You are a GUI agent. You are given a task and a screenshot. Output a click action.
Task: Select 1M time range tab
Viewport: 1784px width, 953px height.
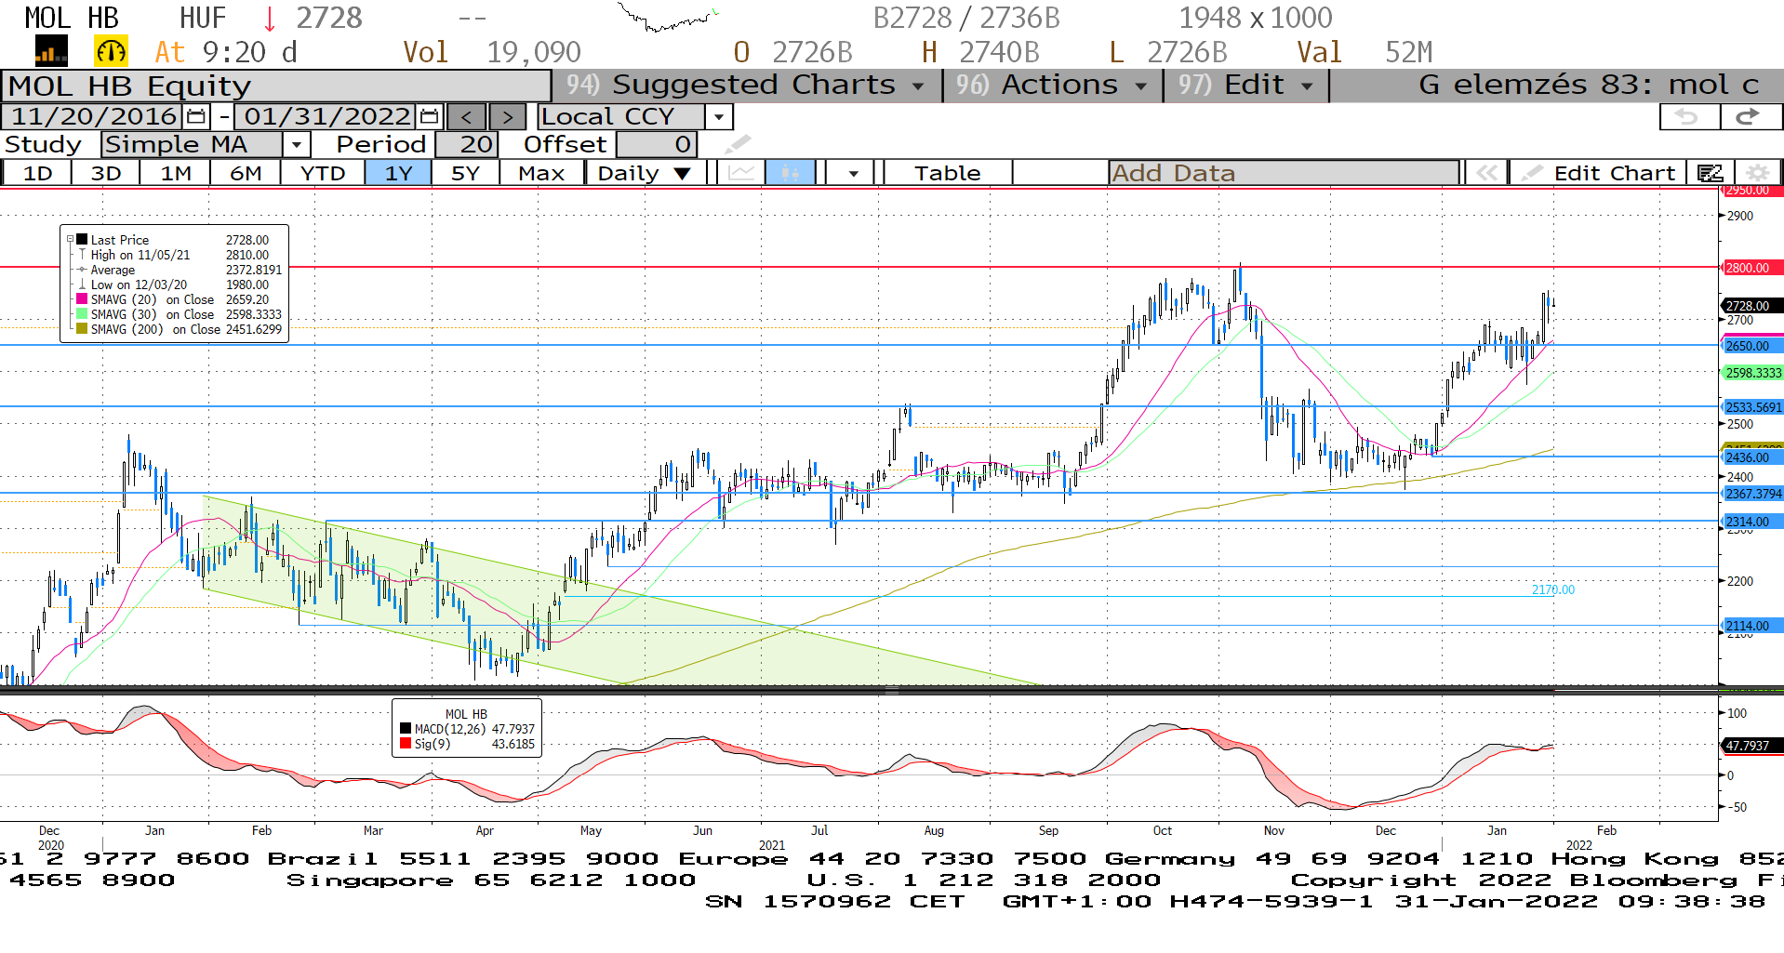(176, 173)
